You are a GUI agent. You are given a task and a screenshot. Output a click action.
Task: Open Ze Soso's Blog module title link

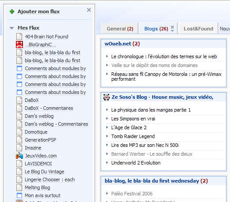click(162, 97)
